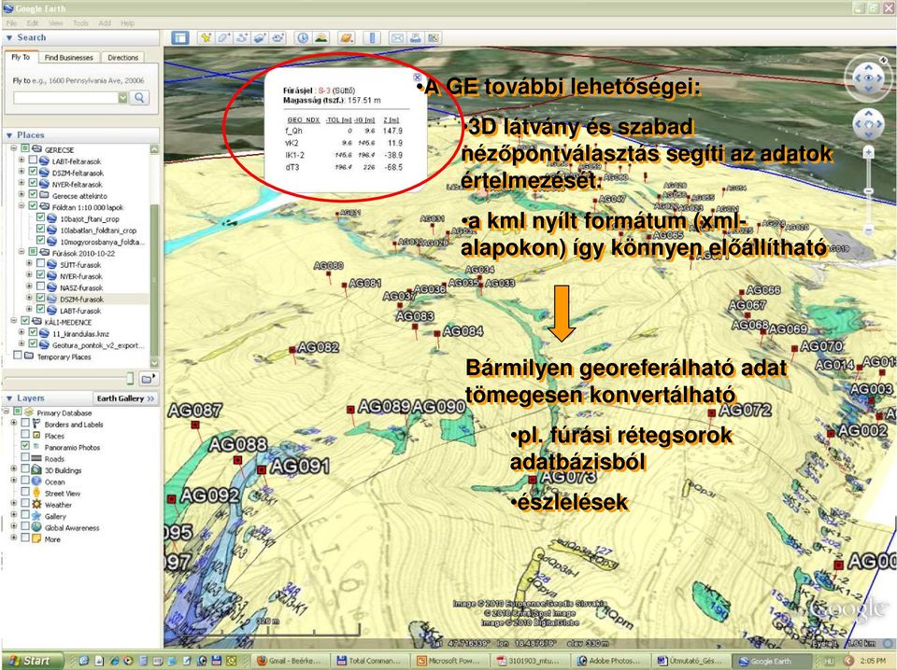Enable the Roads layer checkbox
Image resolution: width=897 pixels, height=670 pixels.
[25, 457]
